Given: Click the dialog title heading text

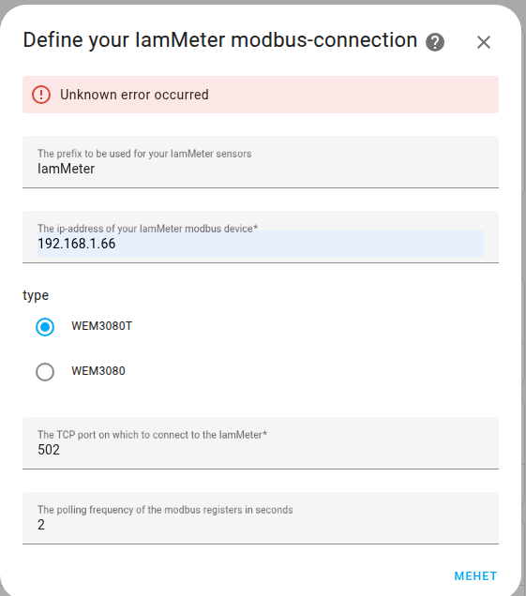Looking at the screenshot, I should (x=219, y=40).
